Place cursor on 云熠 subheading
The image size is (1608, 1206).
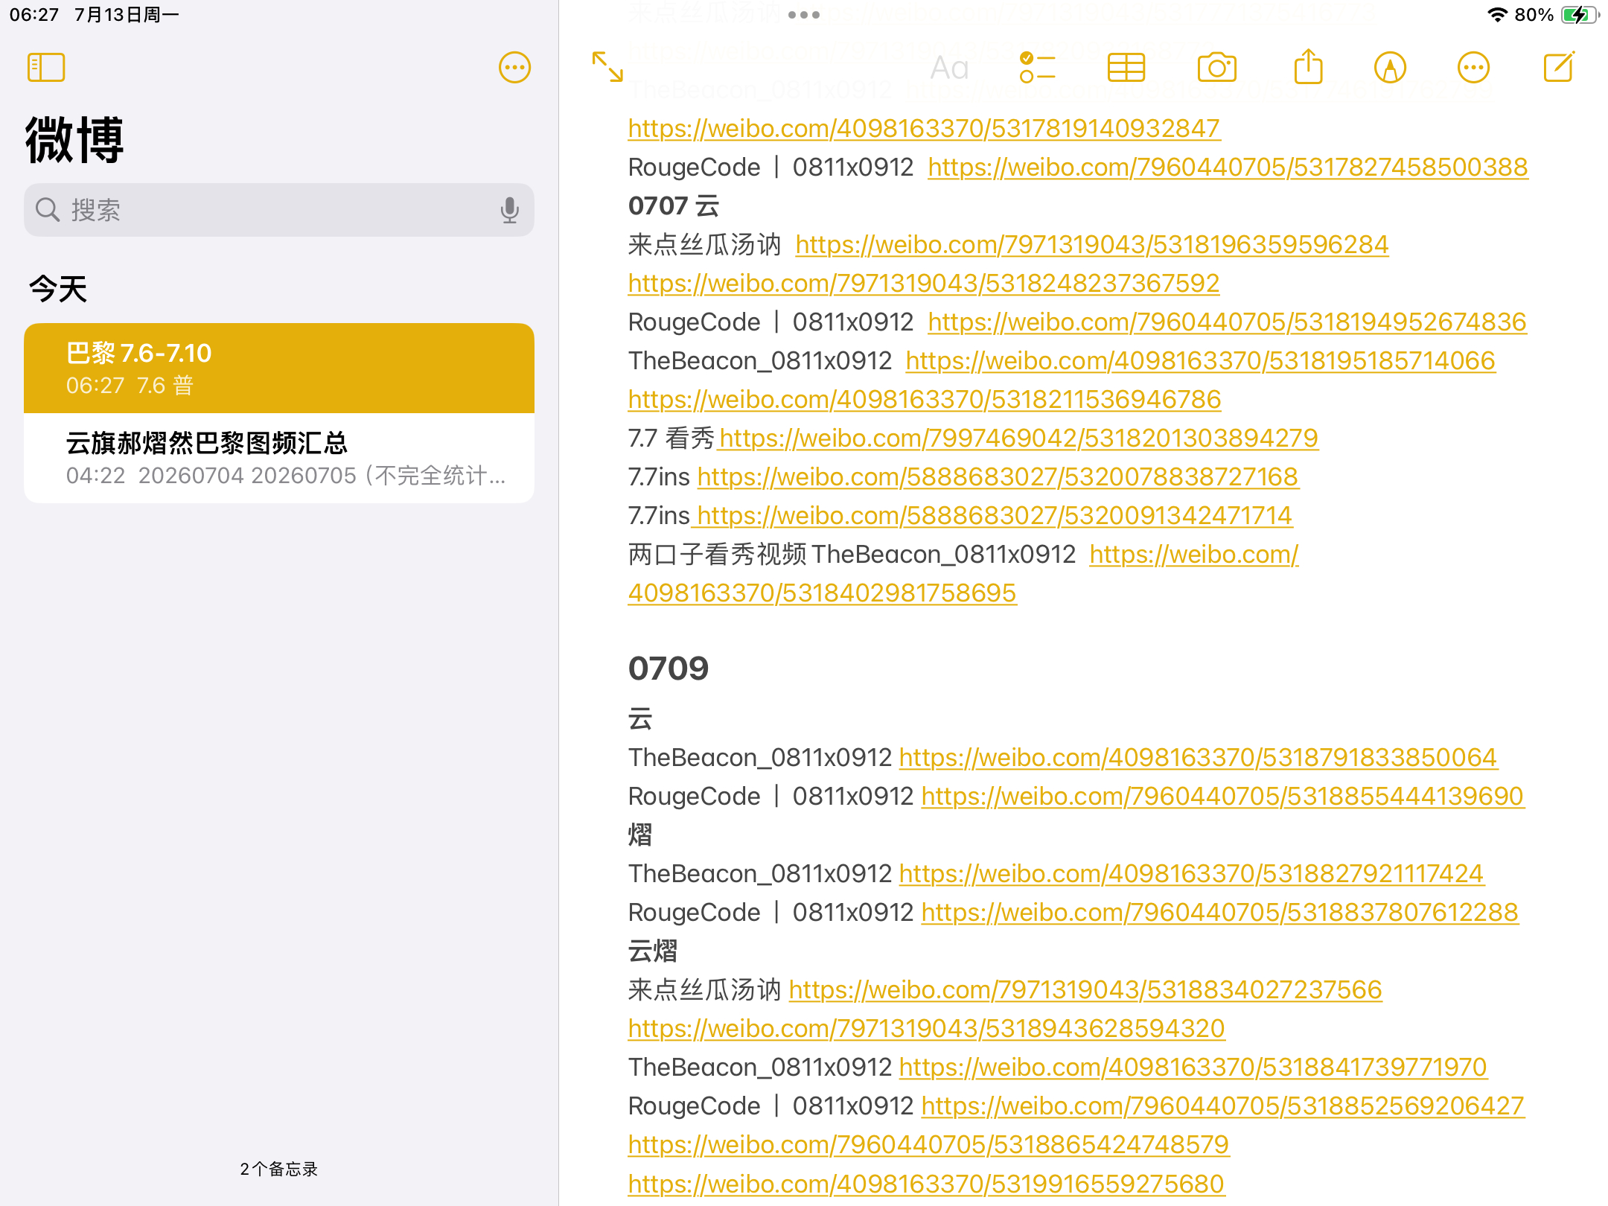(x=653, y=951)
